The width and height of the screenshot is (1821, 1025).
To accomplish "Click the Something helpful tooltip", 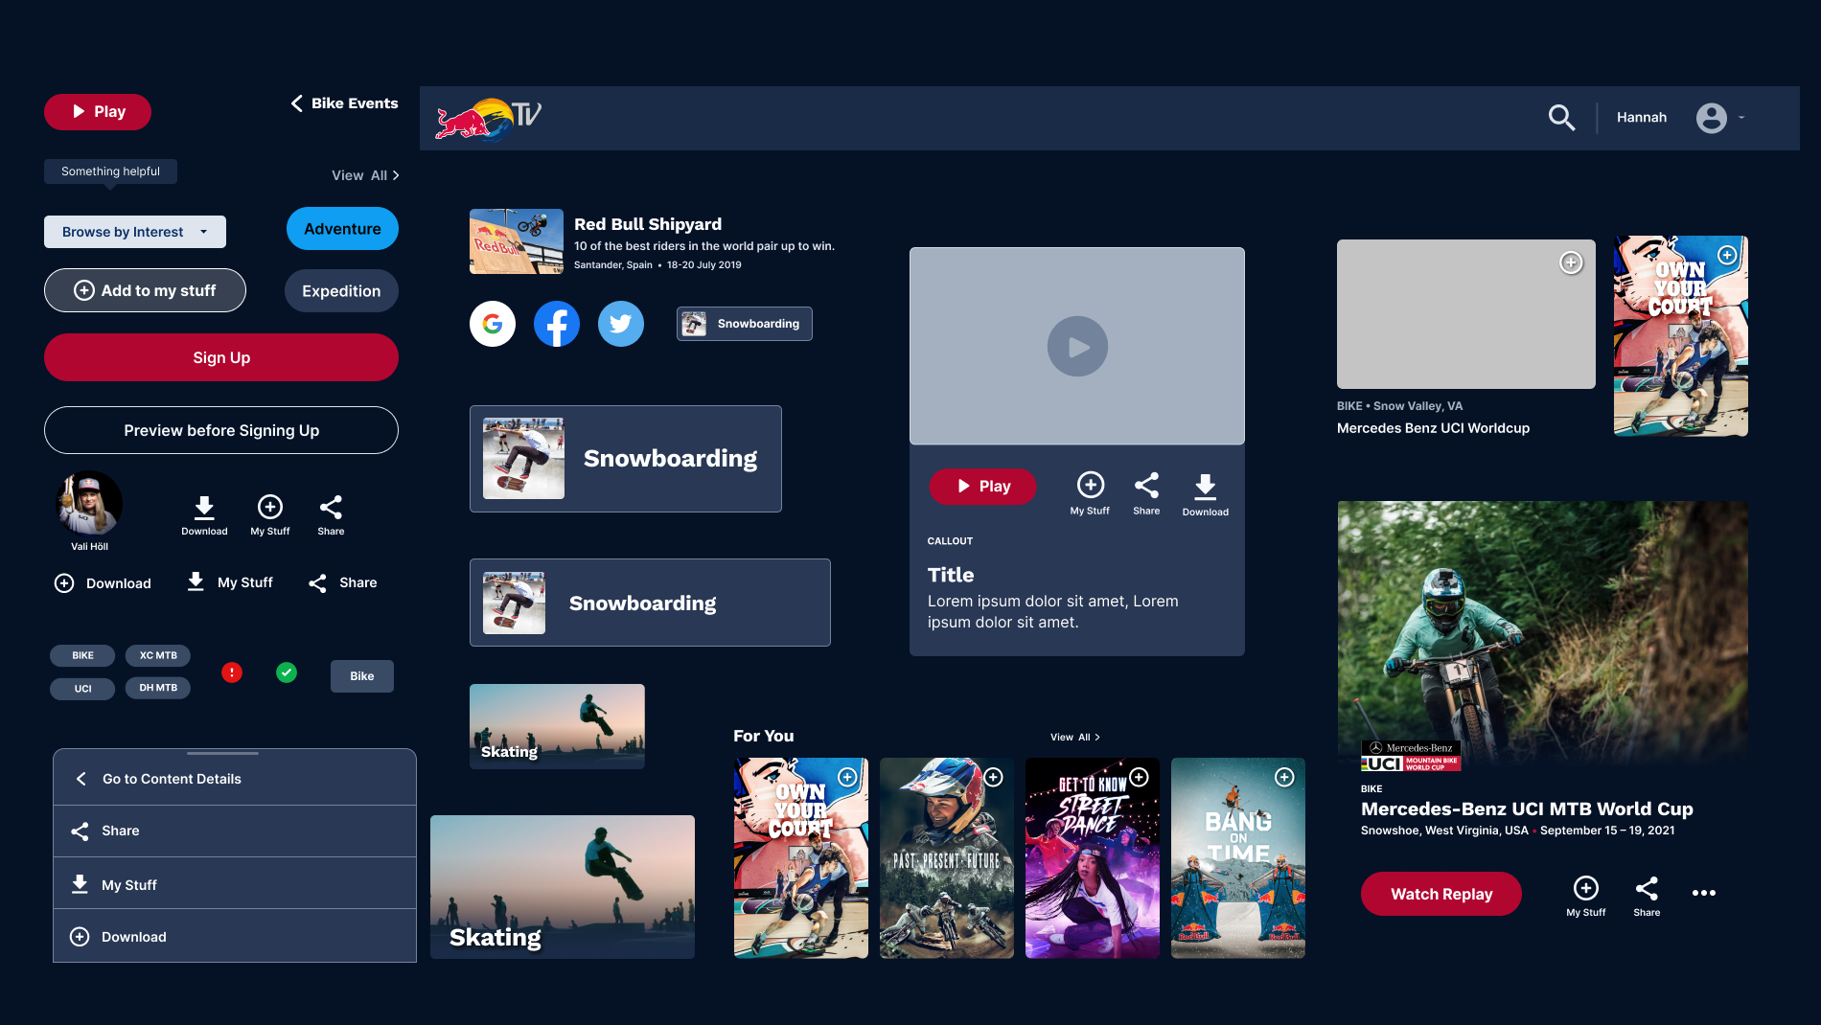I will tap(110, 171).
